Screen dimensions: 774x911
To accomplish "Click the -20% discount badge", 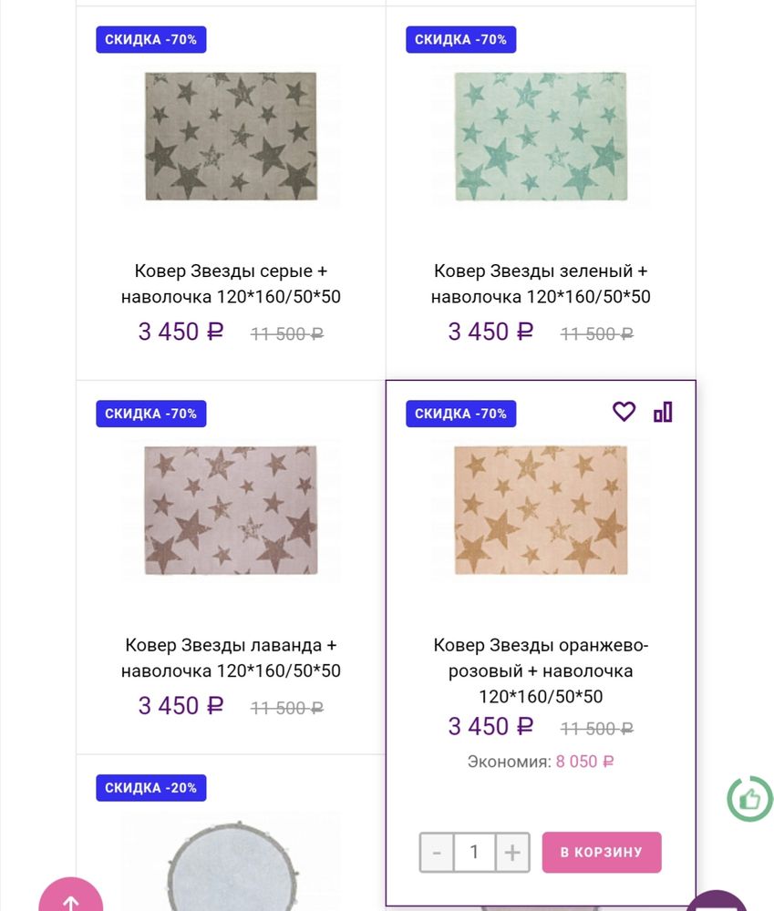I will click(x=151, y=787).
